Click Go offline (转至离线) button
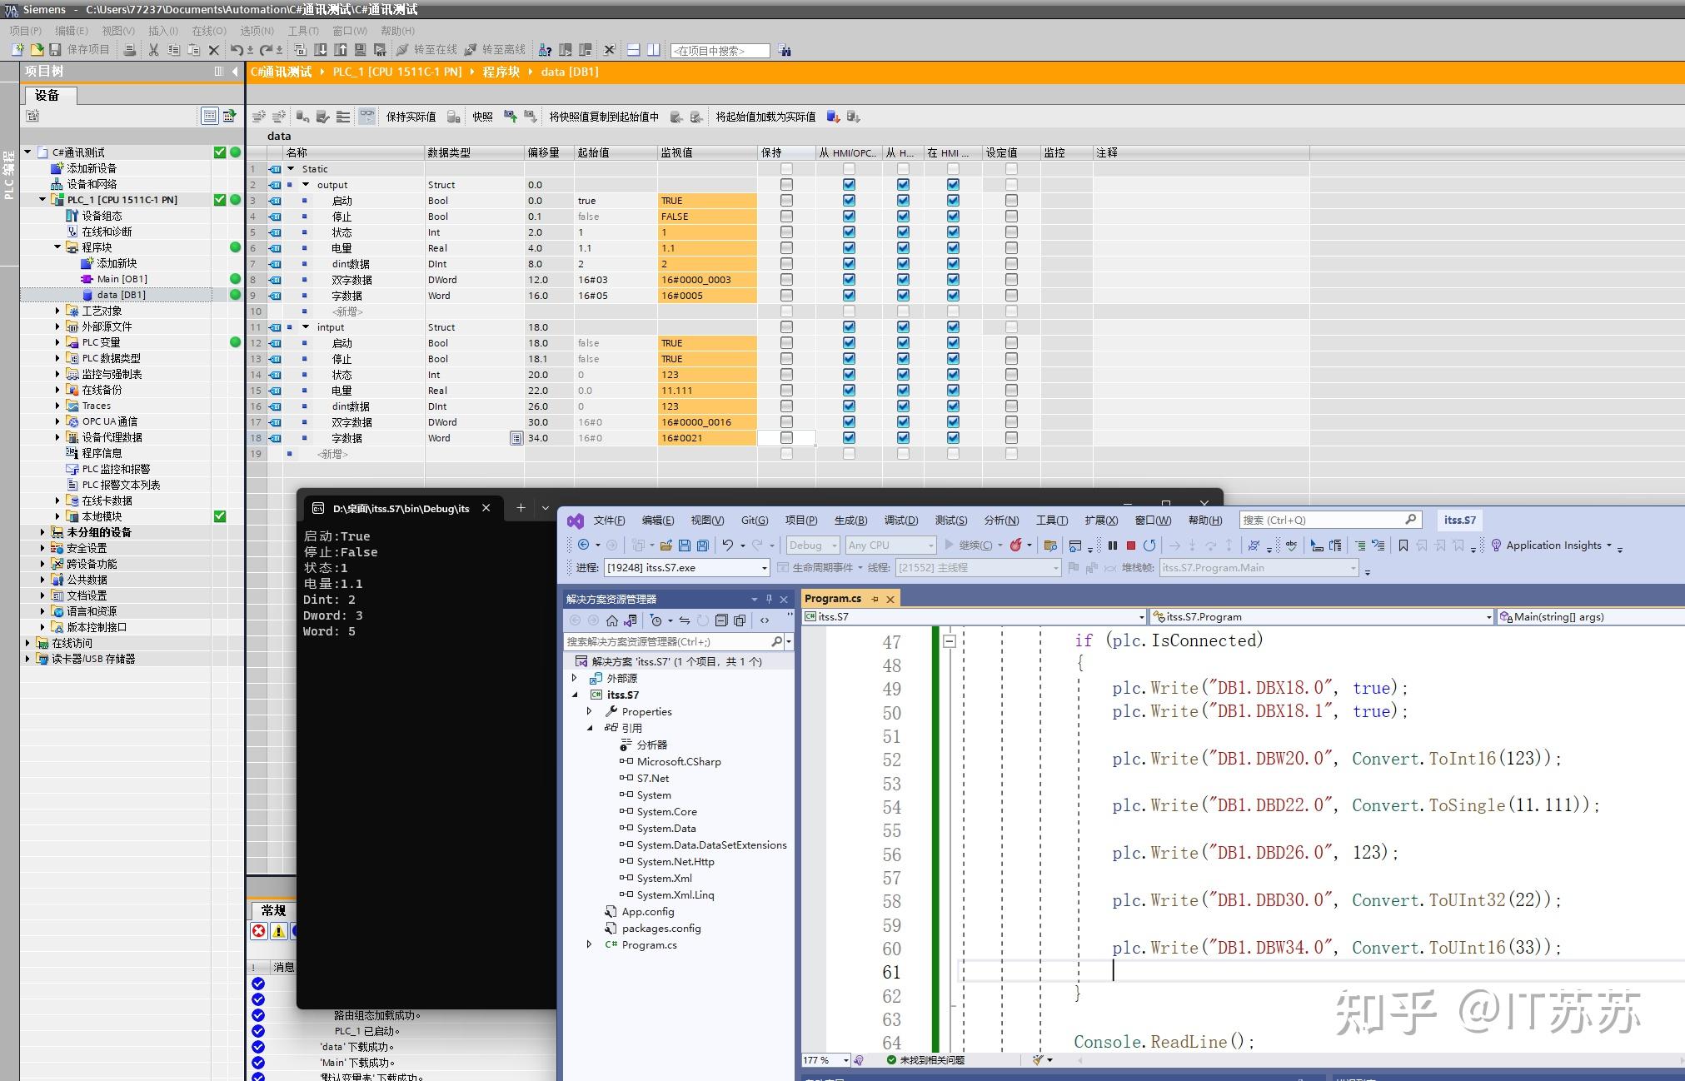Viewport: 1685px width, 1081px height. click(495, 50)
